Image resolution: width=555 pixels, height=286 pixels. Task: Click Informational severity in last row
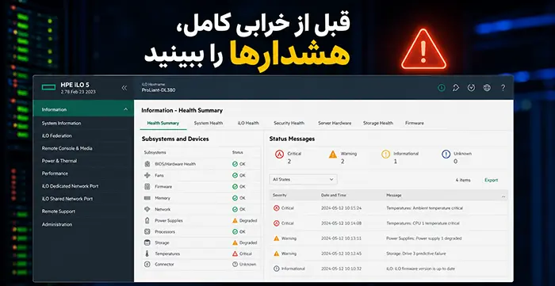coord(293,269)
